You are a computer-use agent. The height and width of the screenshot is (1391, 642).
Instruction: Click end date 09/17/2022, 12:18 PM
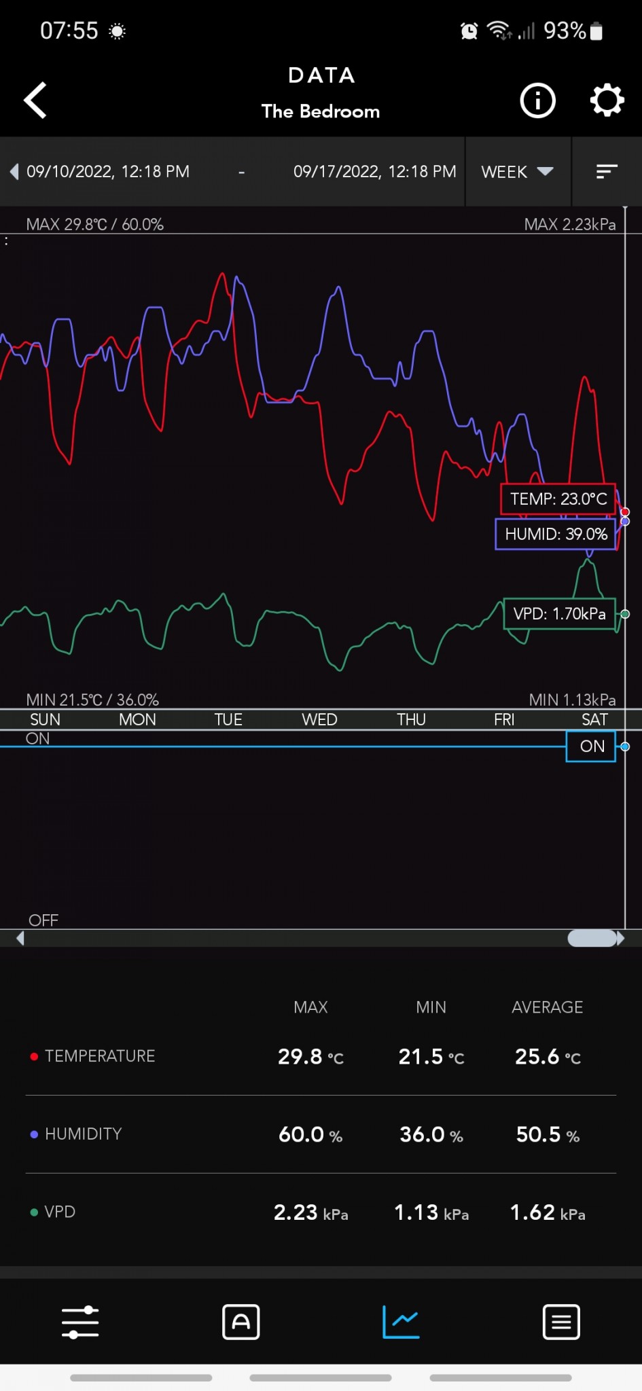tap(374, 172)
